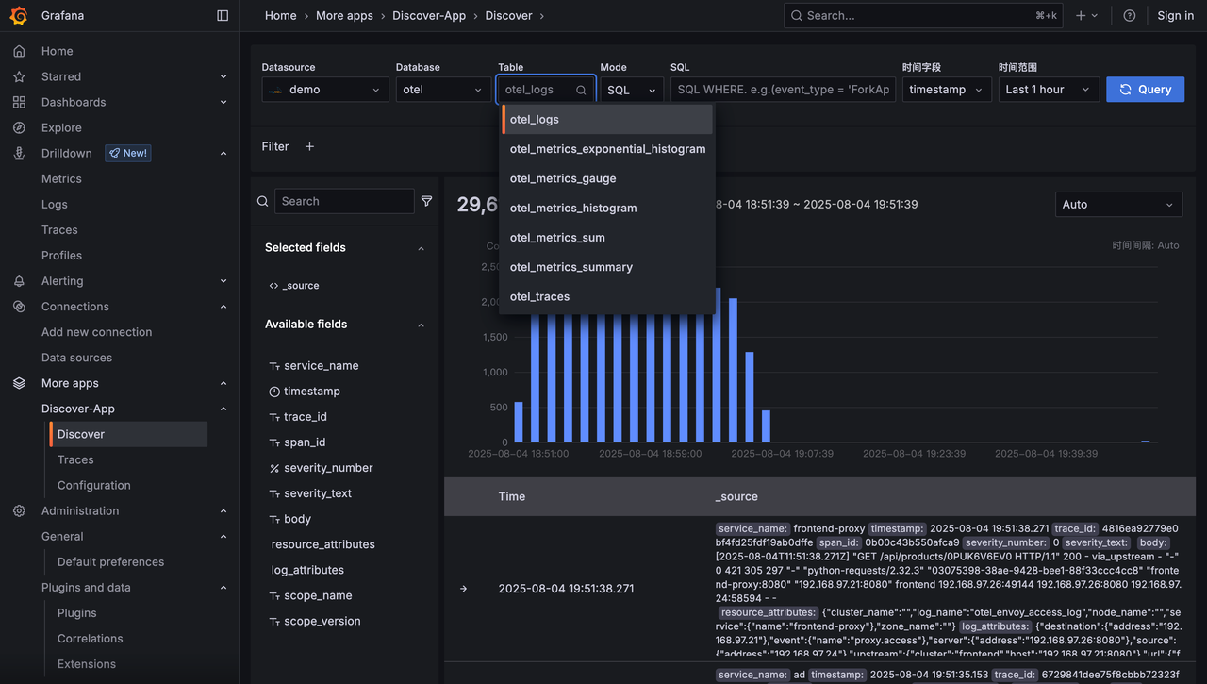Click the clock icon of timestamp field
Viewport: 1207px width, 684px height.
click(274, 392)
